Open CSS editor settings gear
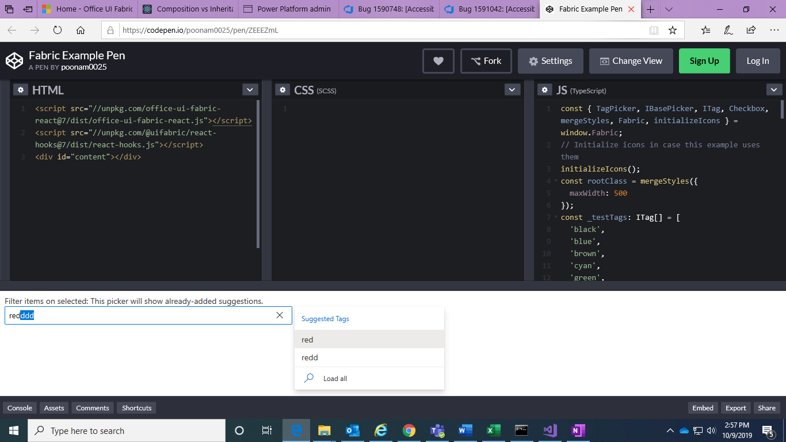 pos(283,90)
